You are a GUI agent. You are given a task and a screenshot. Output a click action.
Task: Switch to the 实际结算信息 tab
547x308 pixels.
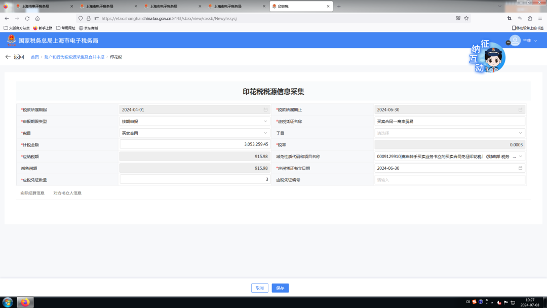click(x=32, y=193)
